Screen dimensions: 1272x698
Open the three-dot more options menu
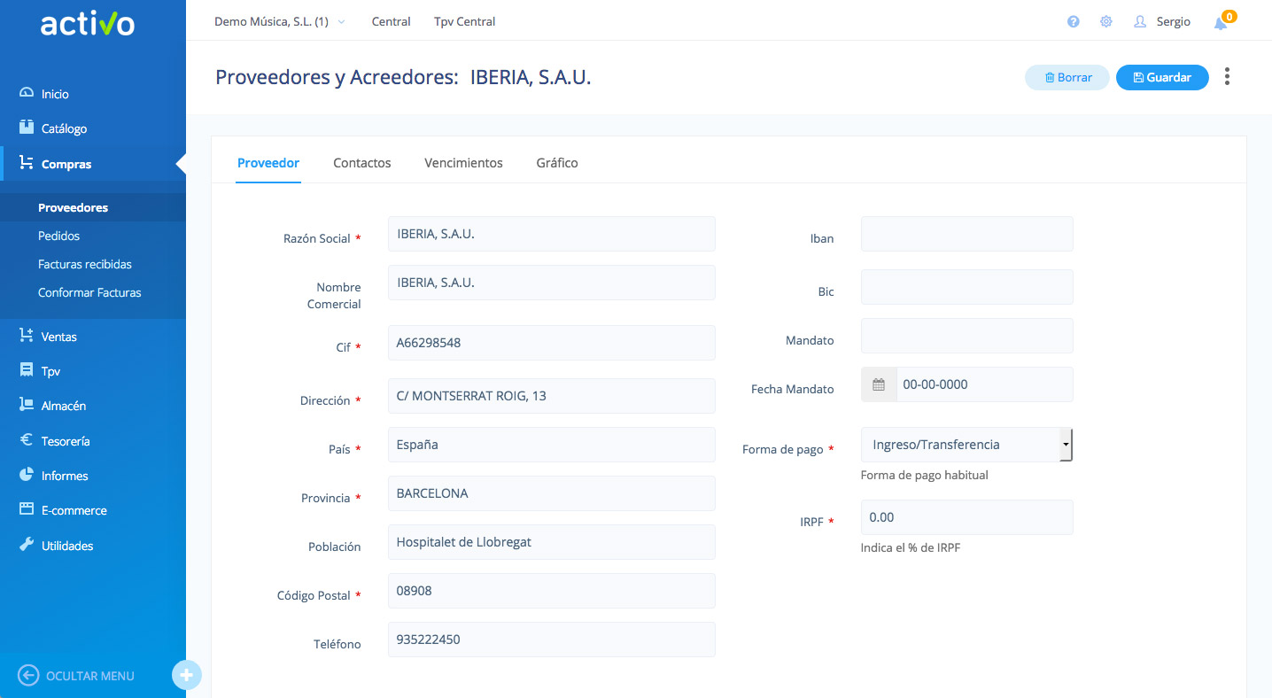point(1227,77)
